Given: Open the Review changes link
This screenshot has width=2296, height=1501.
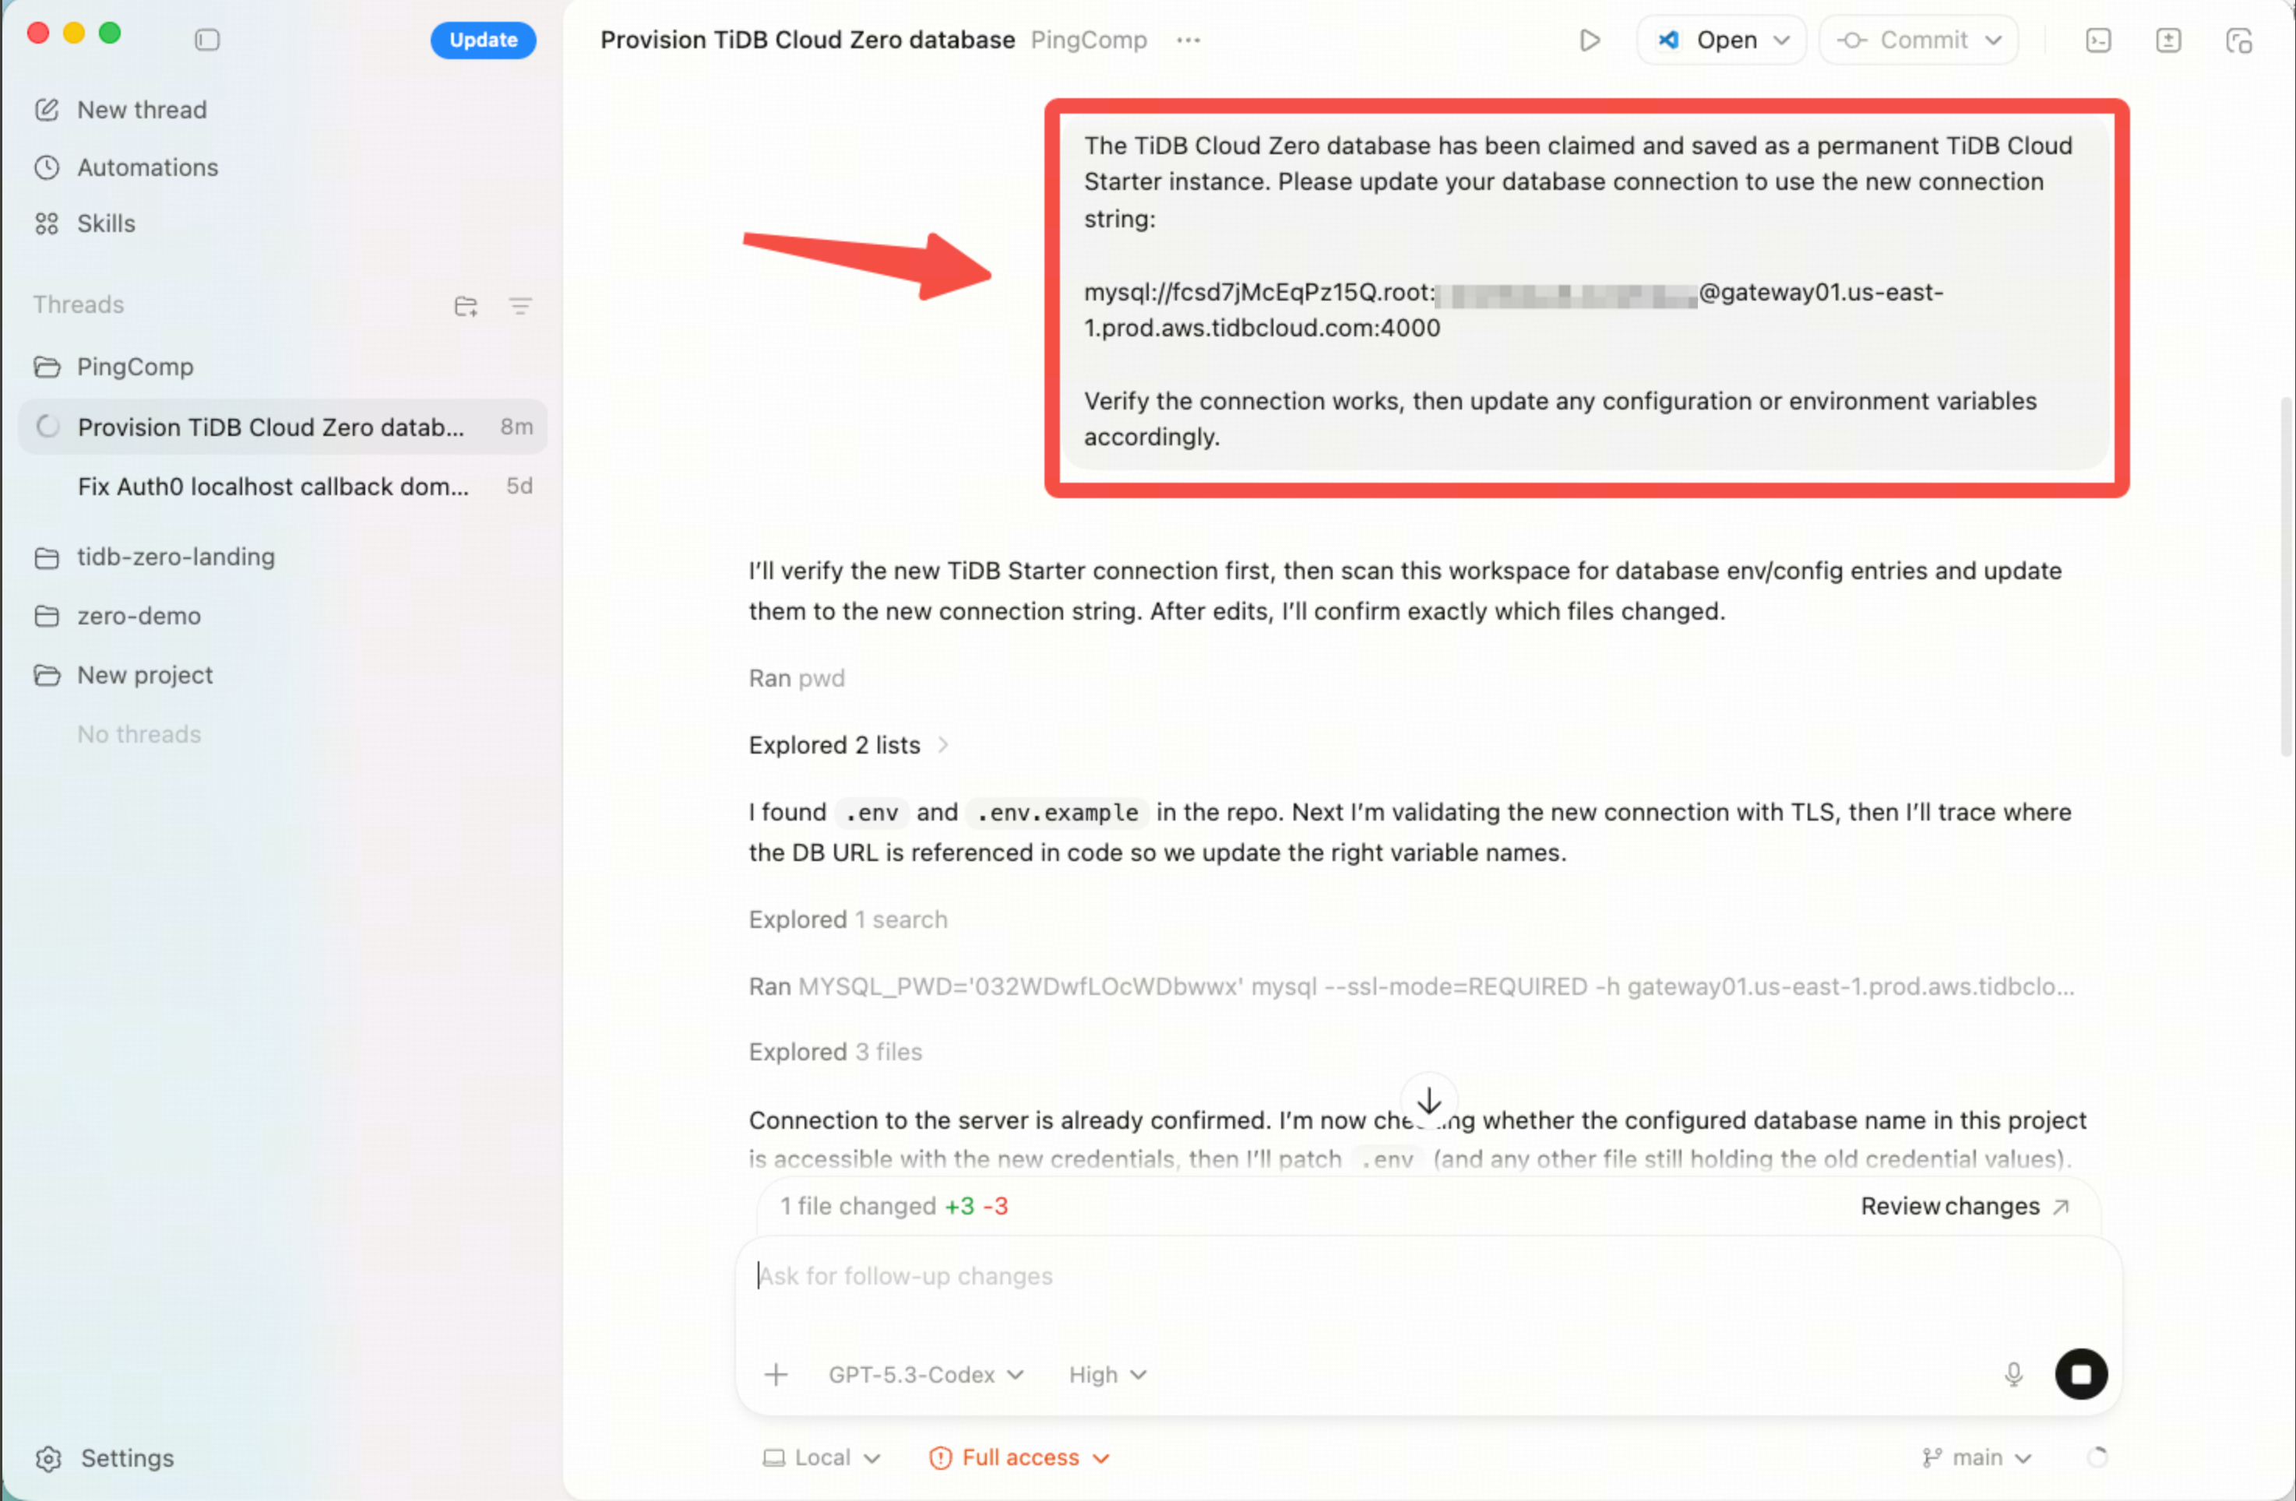Looking at the screenshot, I should tap(1963, 1205).
